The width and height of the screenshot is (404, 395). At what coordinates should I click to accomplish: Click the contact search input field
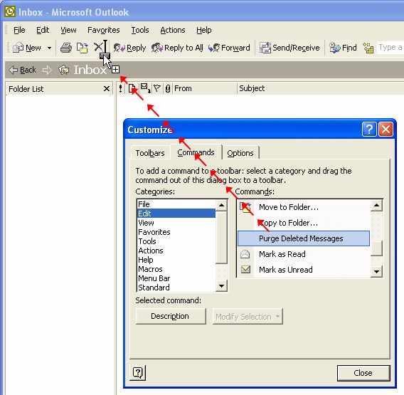tap(390, 48)
